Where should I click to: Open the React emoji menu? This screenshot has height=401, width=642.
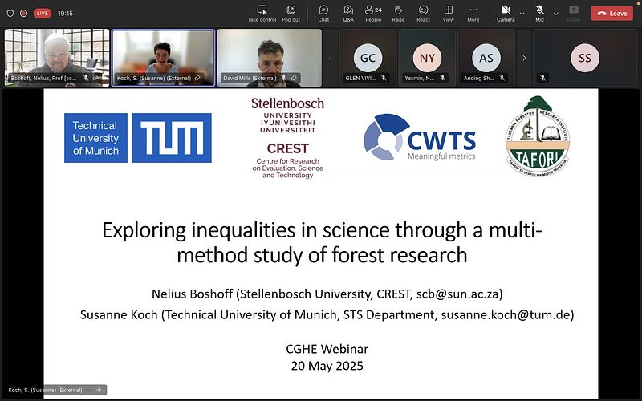tap(423, 13)
